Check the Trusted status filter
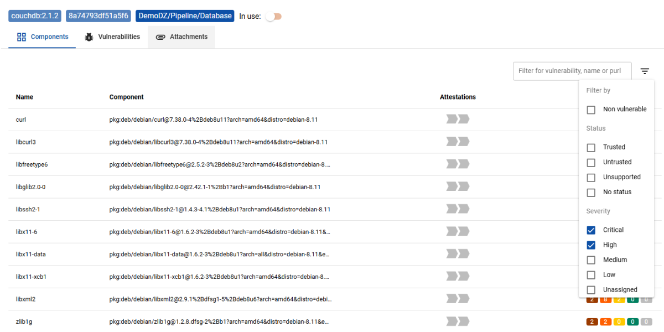Screen dimensions: 664x332 tap(591, 147)
